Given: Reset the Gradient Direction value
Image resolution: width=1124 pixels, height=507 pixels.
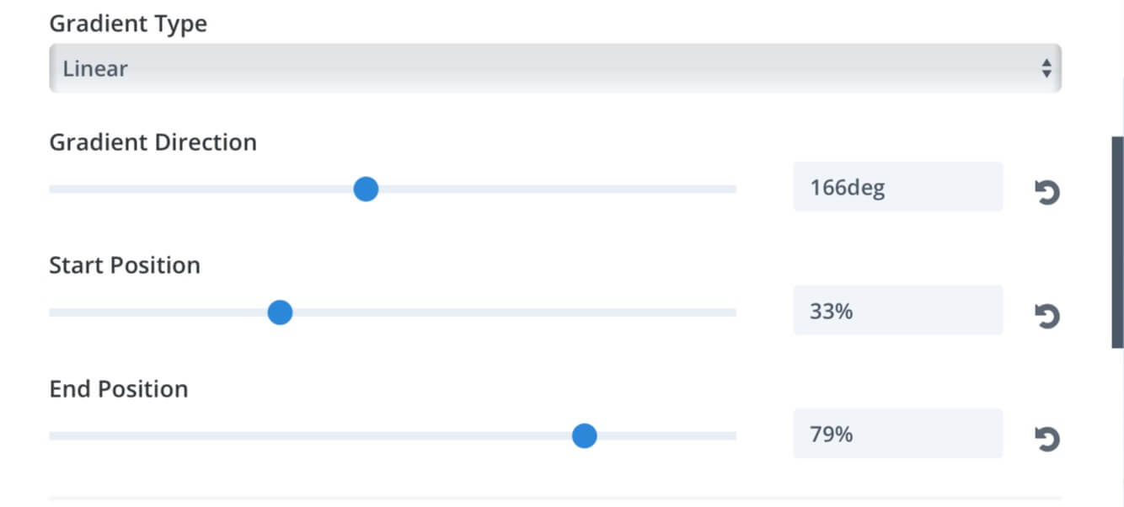Looking at the screenshot, I should pos(1046,193).
